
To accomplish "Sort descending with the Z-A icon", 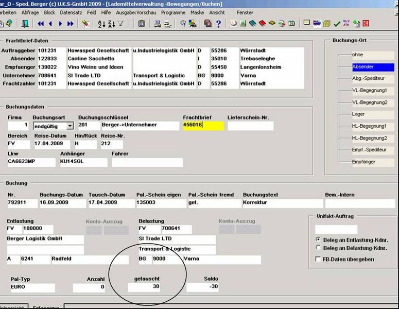I will 111,24.
